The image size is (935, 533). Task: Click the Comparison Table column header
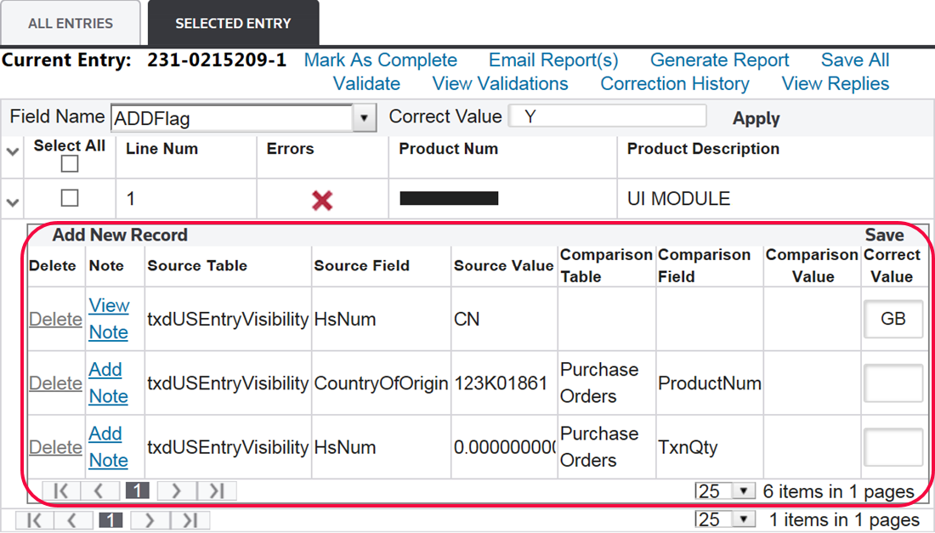[x=606, y=266]
